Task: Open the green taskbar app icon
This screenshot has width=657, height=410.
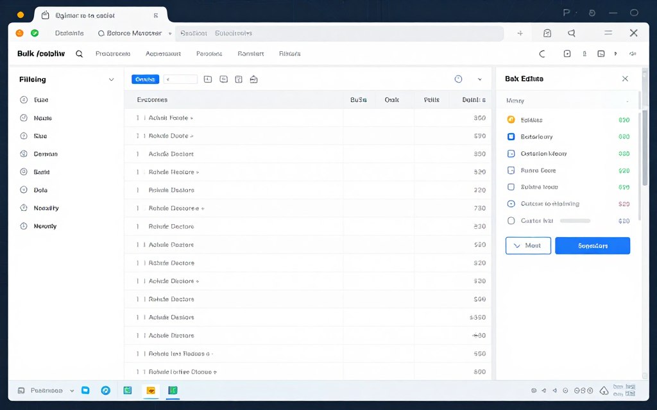Action: pyautogui.click(x=173, y=390)
